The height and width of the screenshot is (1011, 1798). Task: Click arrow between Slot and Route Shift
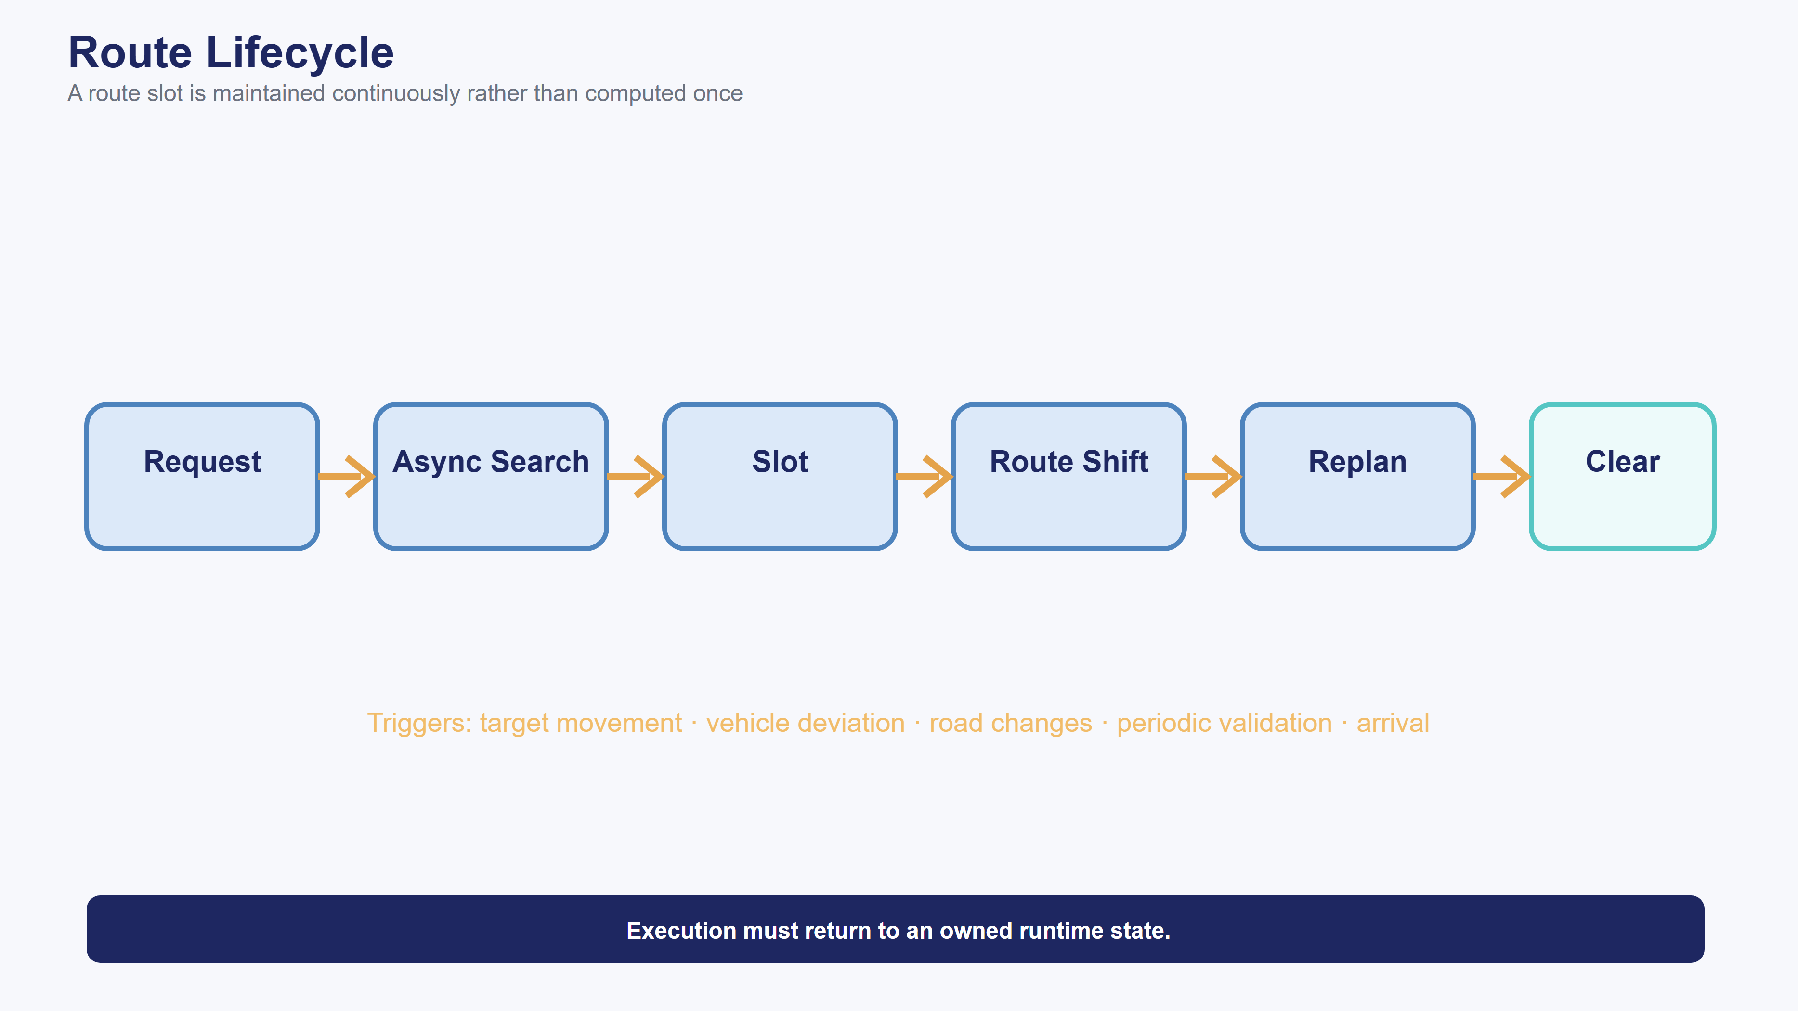pyautogui.click(x=925, y=477)
